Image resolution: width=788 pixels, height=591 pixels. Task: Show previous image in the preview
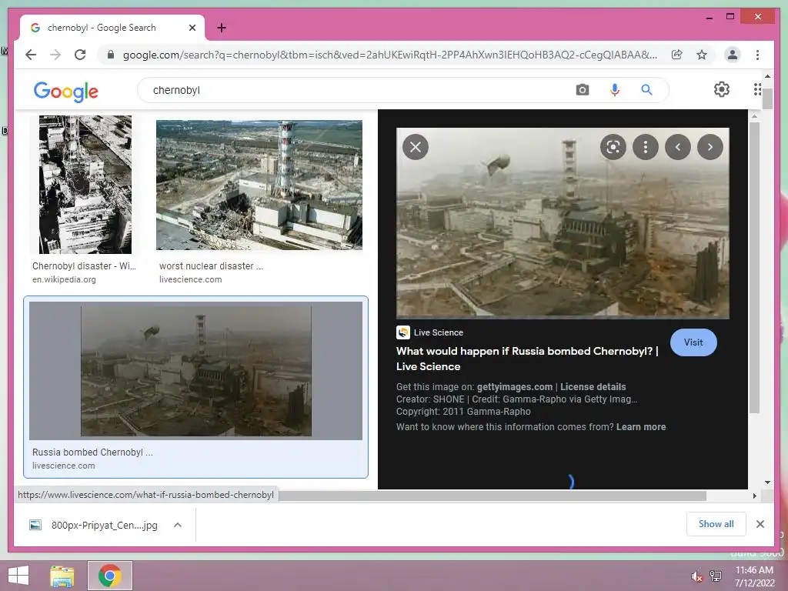(x=678, y=147)
